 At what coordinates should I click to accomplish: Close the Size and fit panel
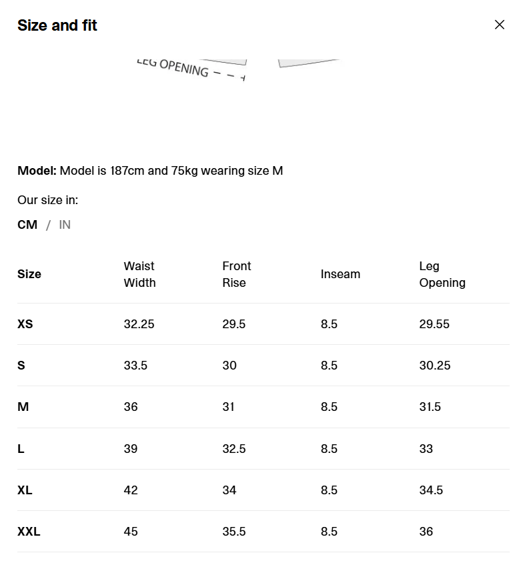[500, 25]
